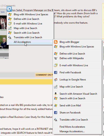Click translate icon beside Translate with Live Search in first menu
Image resolution: width=104 pixels, height=136 pixels.
10,37
